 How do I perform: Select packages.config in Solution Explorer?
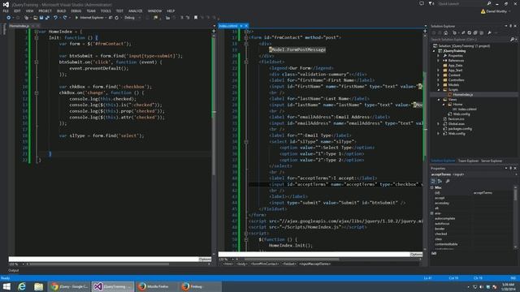[460, 129]
